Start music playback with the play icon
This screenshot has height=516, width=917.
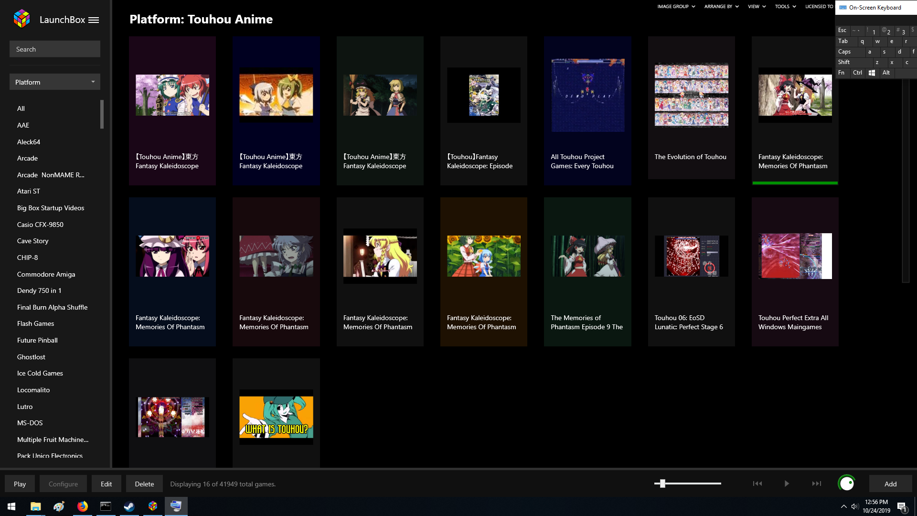[x=787, y=484]
